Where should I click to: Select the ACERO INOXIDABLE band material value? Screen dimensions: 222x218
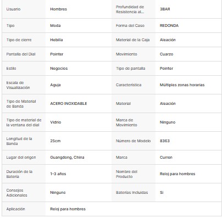click(x=69, y=104)
